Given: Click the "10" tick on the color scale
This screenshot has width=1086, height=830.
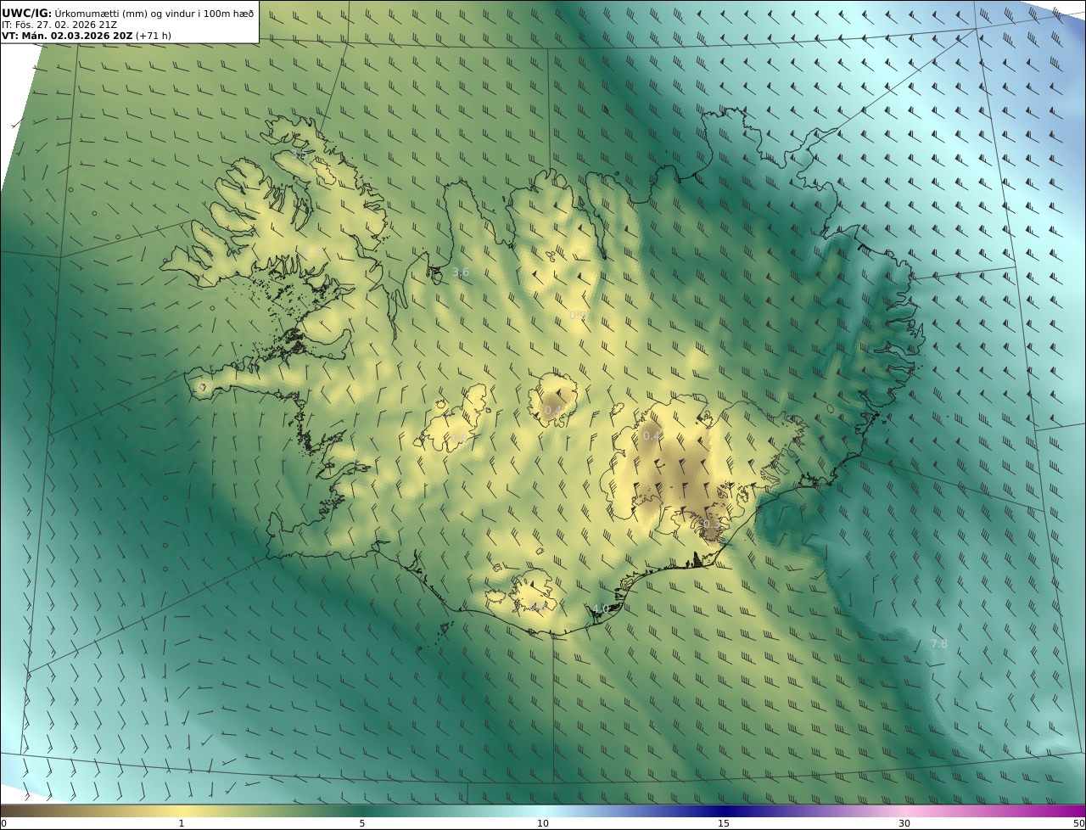Looking at the screenshot, I should point(543,823).
